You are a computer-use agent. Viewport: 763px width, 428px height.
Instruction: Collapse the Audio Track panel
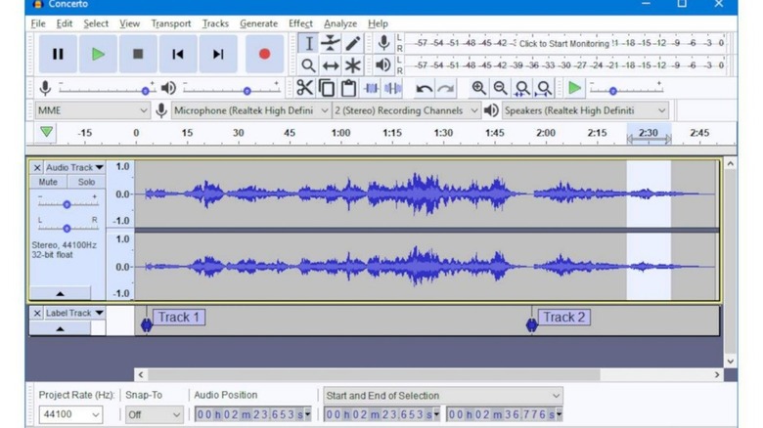pyautogui.click(x=60, y=293)
